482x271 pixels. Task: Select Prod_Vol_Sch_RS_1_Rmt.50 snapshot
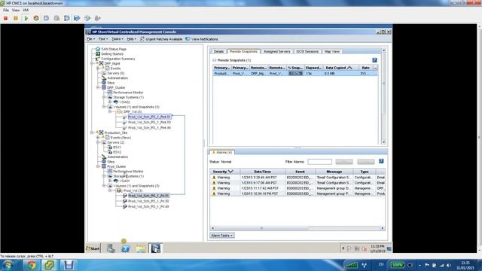coord(149,122)
